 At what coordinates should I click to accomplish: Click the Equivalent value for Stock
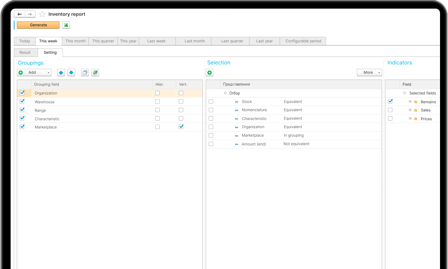pyautogui.click(x=293, y=102)
